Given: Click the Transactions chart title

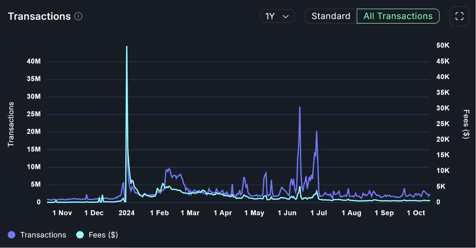Looking at the screenshot, I should pyautogui.click(x=39, y=16).
